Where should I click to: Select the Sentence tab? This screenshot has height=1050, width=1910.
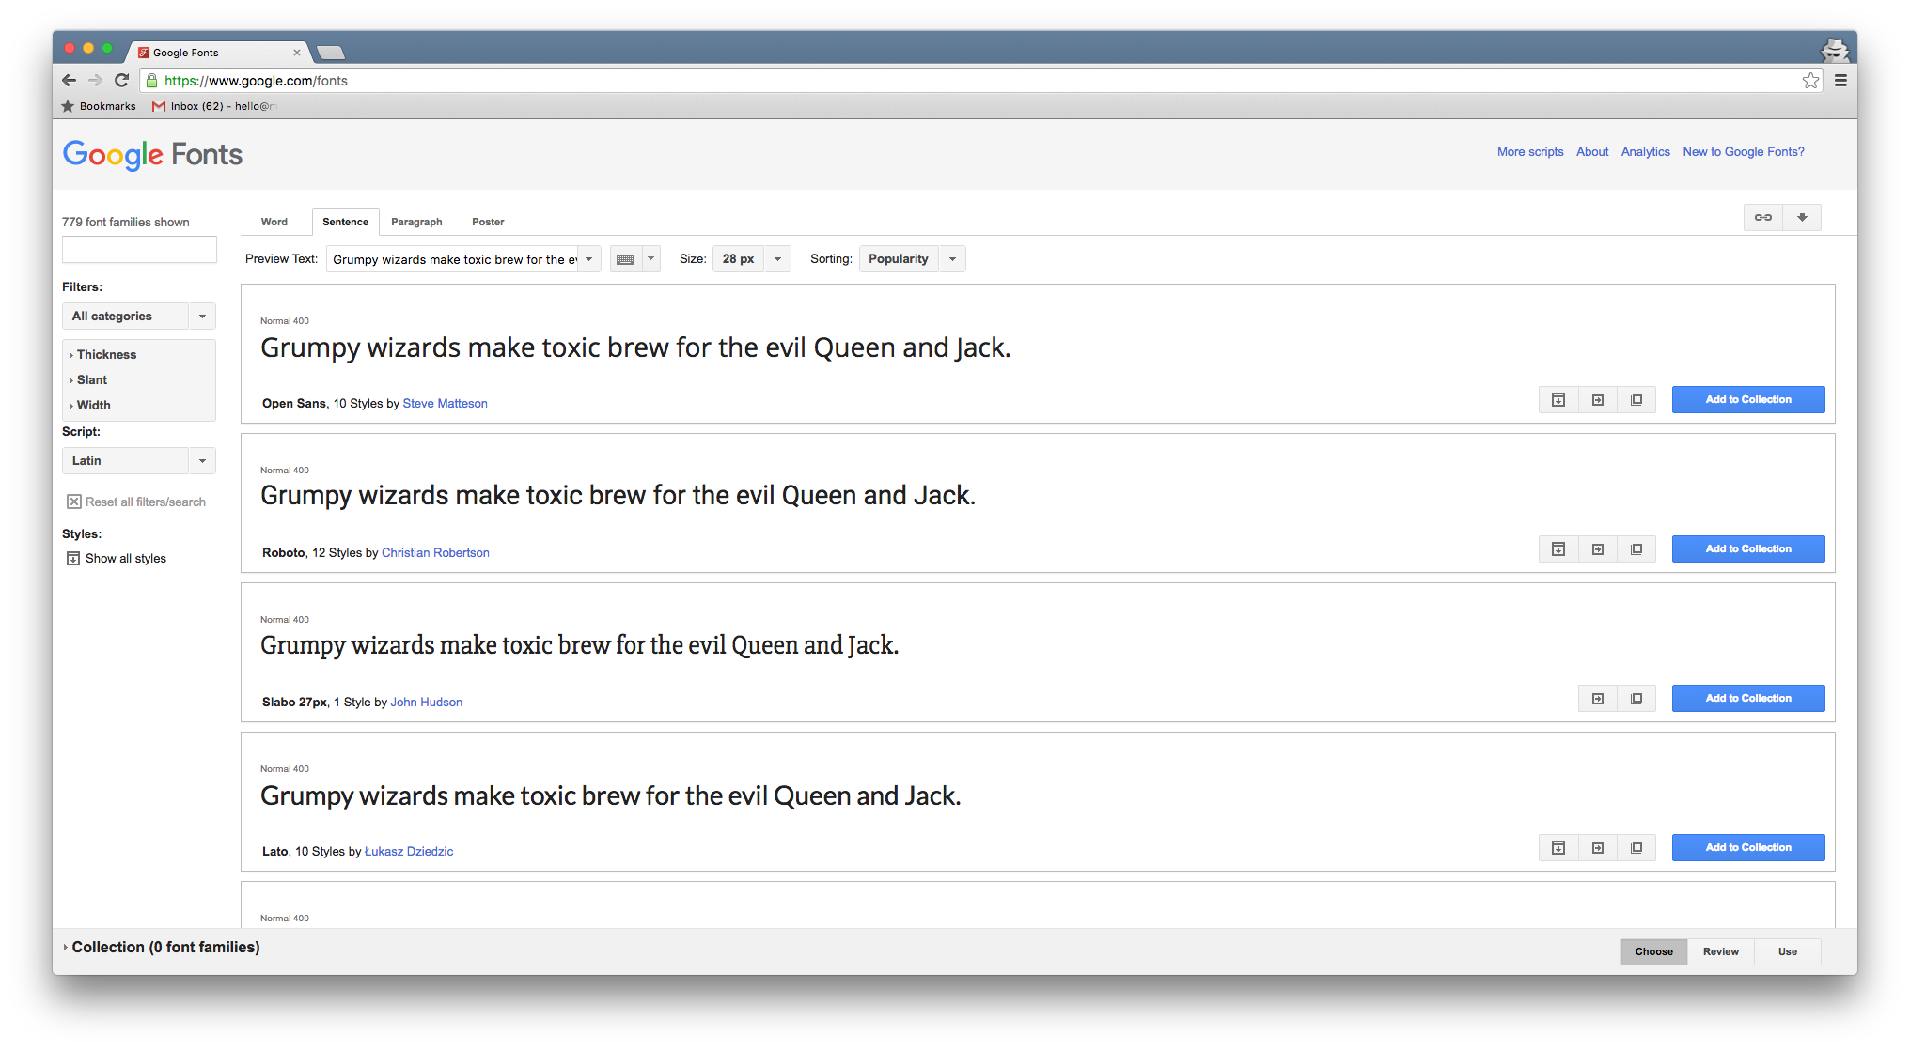(x=345, y=222)
